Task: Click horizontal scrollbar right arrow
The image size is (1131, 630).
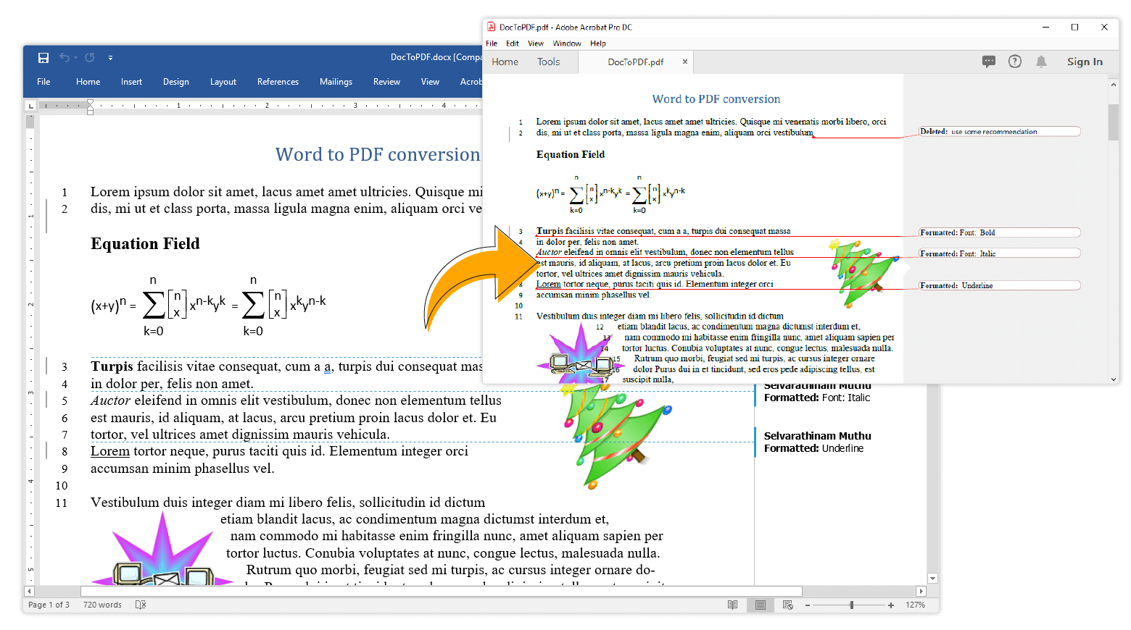Action: coord(921,591)
